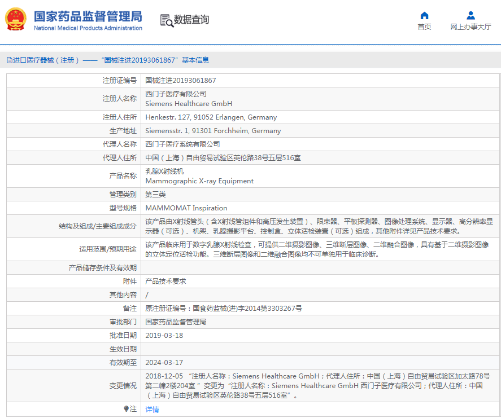Viewport: 501px width, 418px height.
Task: Click the 审批部门 label
Action: pyautogui.click(x=123, y=322)
